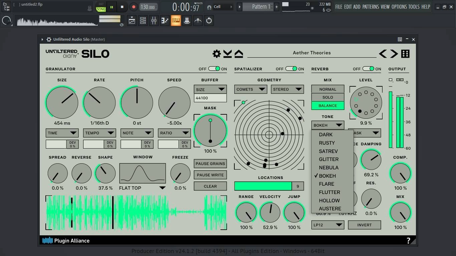456x256 pixels.
Task: Toggle the Browser/step sequencer highlighted icon
Action: [x=176, y=21]
